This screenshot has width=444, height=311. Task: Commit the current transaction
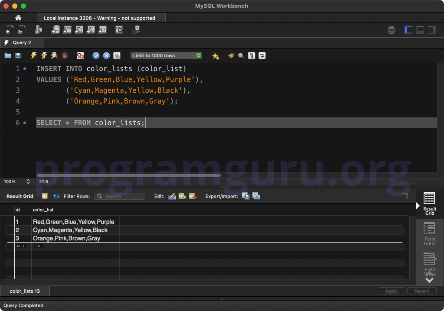96,55
